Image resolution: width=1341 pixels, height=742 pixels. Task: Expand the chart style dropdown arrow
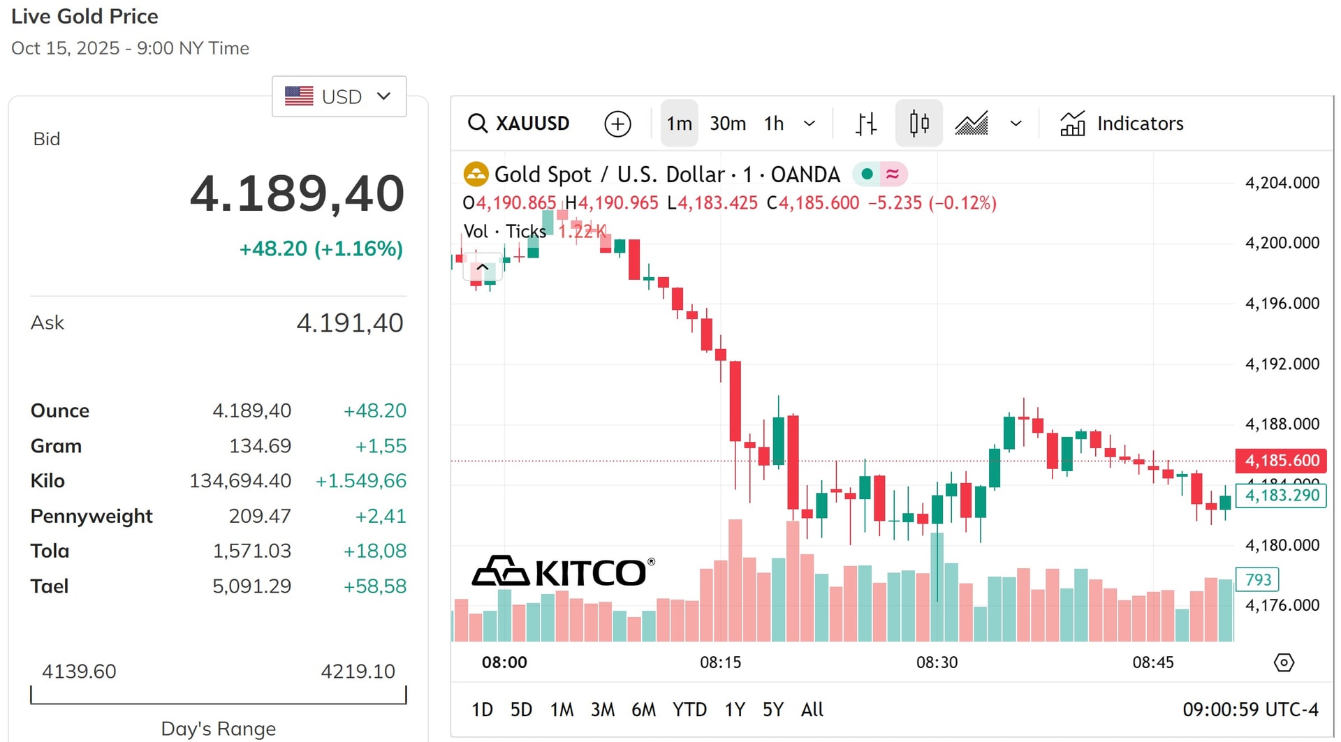tap(1016, 124)
